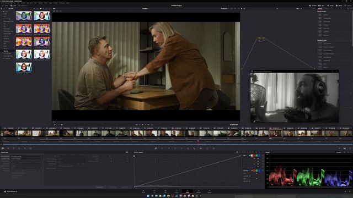This screenshot has width=353, height=198.
Task: Switch to the Media page tab
Action: point(143,191)
